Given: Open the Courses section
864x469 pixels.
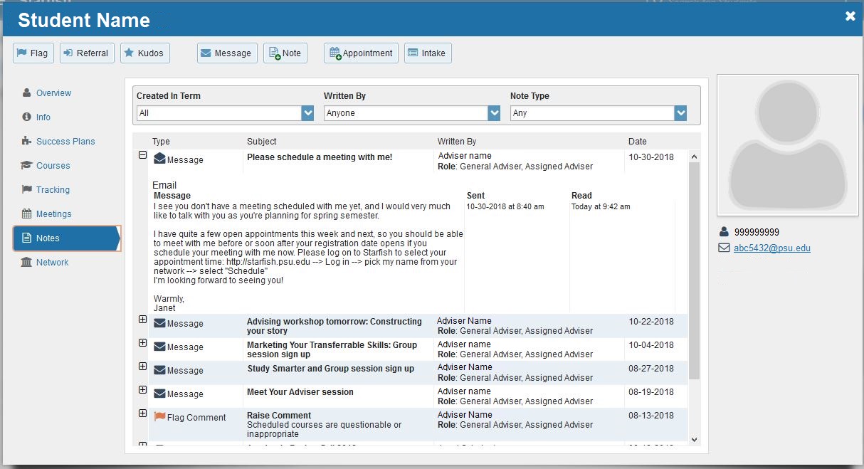Looking at the screenshot, I should (51, 165).
